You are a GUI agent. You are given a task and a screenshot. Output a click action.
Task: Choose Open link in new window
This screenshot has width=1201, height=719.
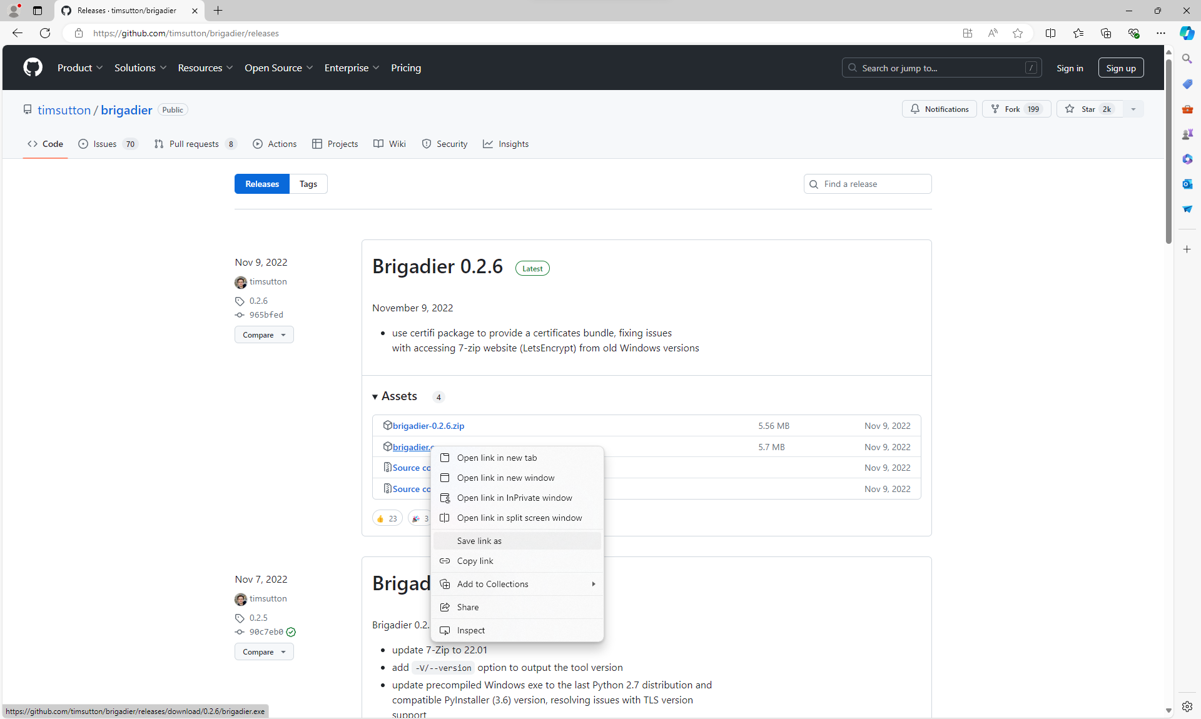[x=517, y=478]
